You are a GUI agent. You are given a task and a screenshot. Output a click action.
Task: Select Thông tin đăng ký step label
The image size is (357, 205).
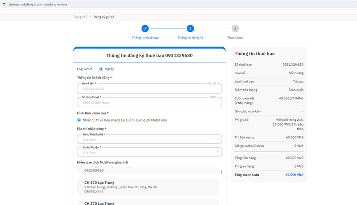[x=190, y=38]
